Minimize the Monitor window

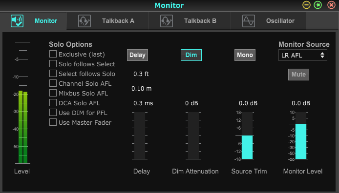(306, 5)
